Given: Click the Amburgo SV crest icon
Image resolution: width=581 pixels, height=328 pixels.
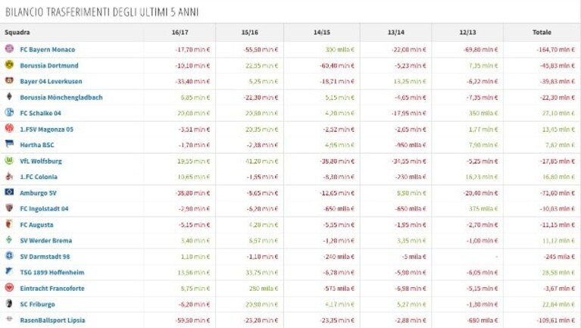Looking at the screenshot, I should [x=9, y=192].
